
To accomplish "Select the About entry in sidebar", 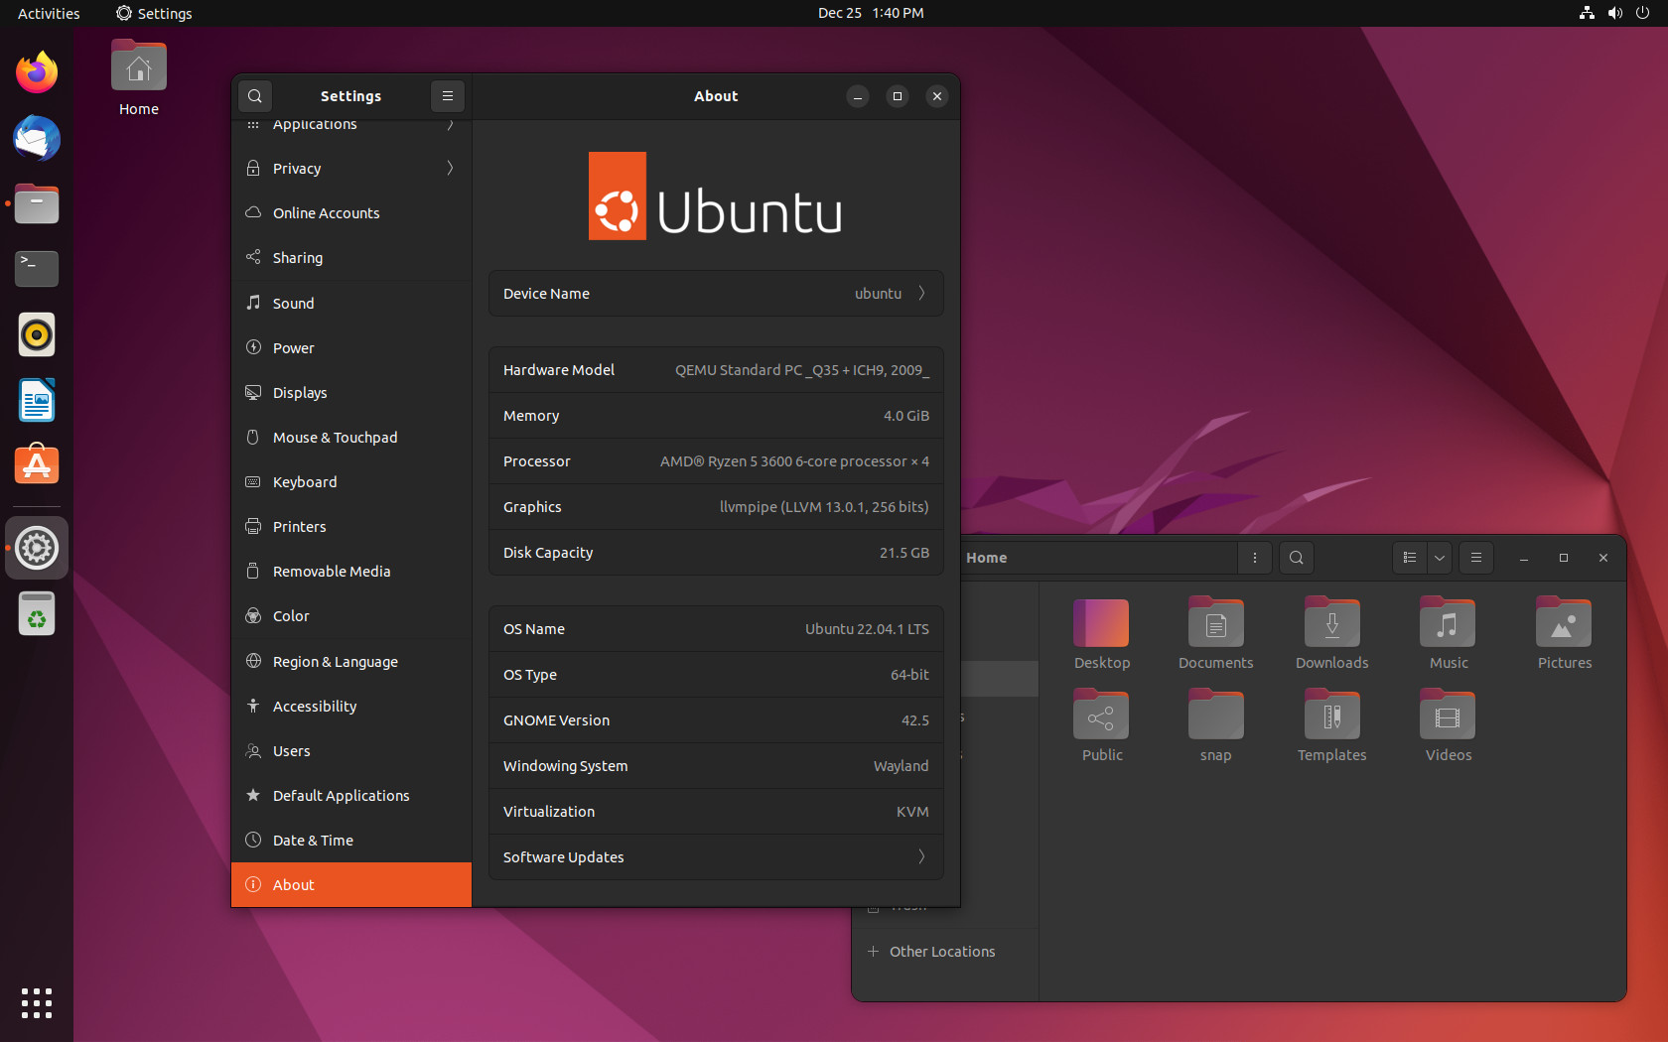I will (351, 885).
